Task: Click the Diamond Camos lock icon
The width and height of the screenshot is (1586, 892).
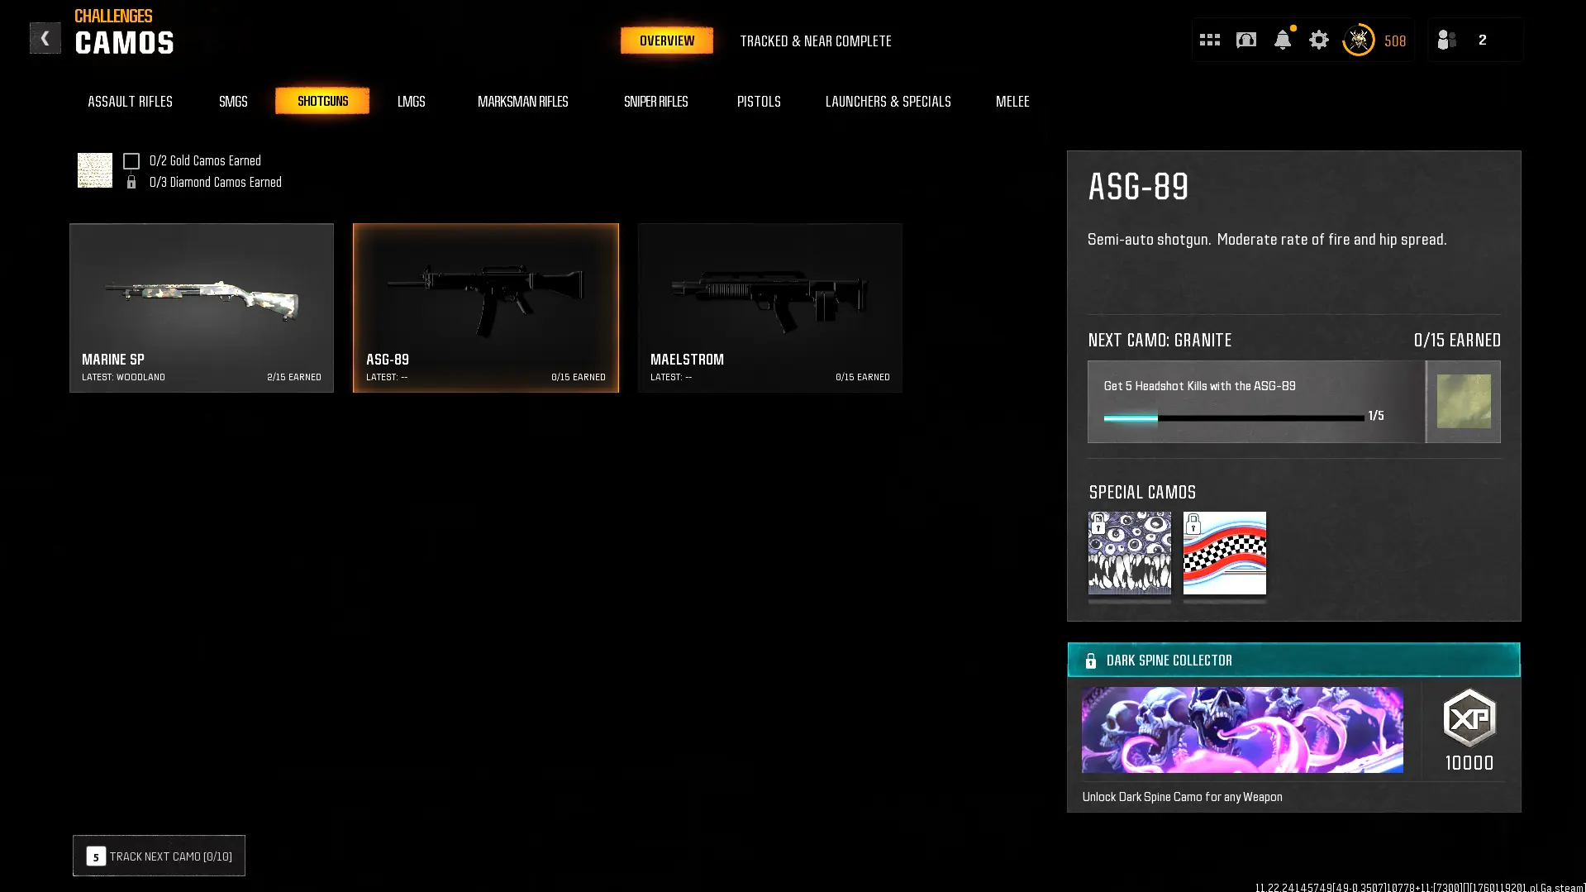Action: [131, 182]
